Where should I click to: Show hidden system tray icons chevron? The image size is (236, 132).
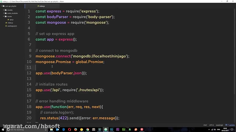pos(209,130)
